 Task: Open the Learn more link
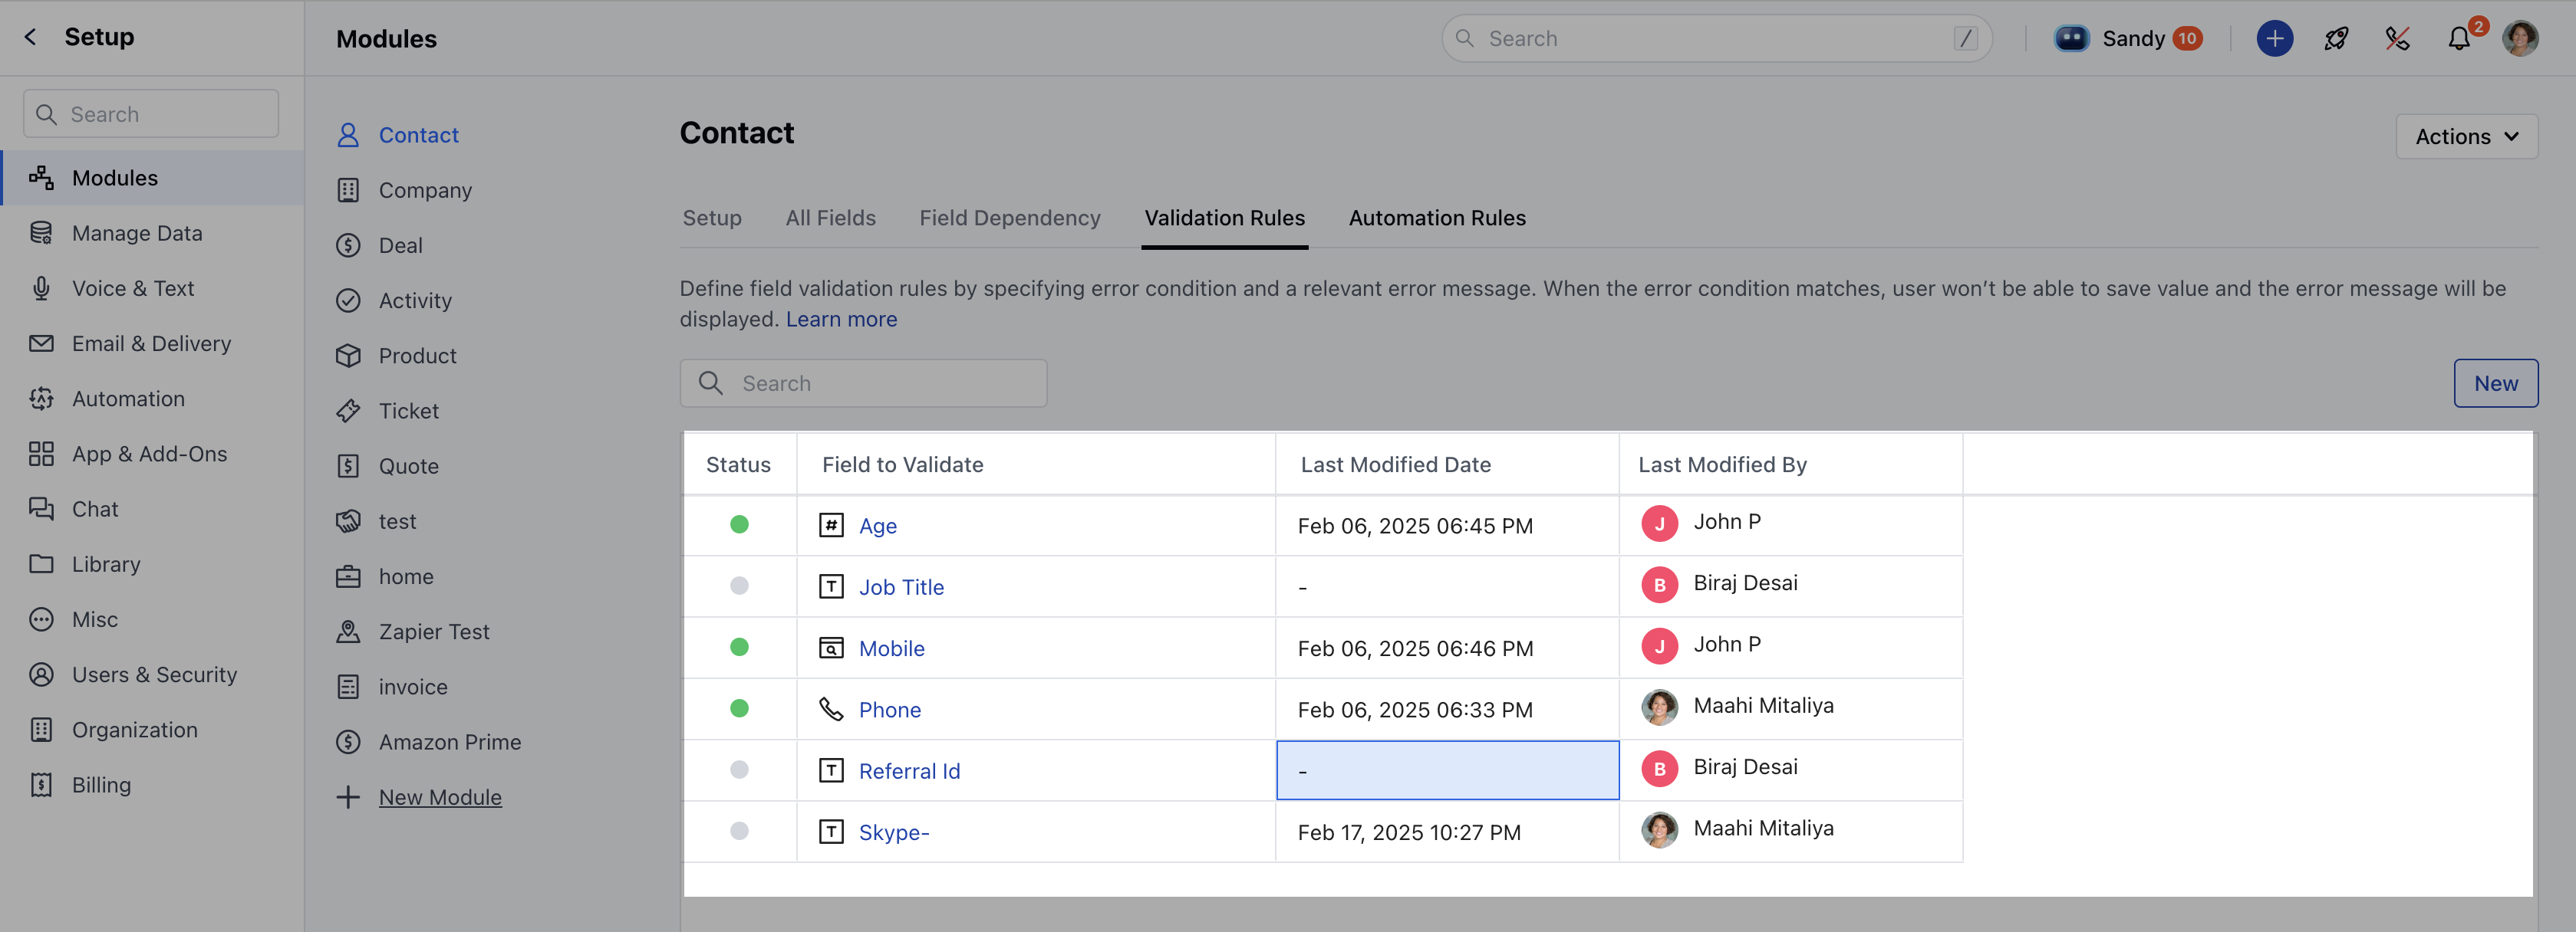click(841, 320)
